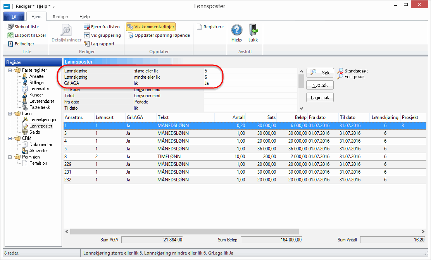The image size is (431, 260).
Task: Click Eksport til Excel icon
Action: pyautogui.click(x=10, y=35)
